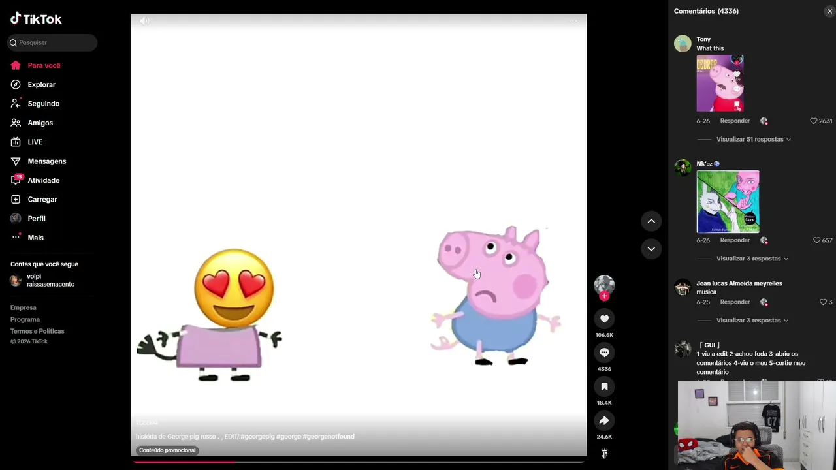
Task: Click the comments bubble icon showing 4336
Action: [604, 352]
